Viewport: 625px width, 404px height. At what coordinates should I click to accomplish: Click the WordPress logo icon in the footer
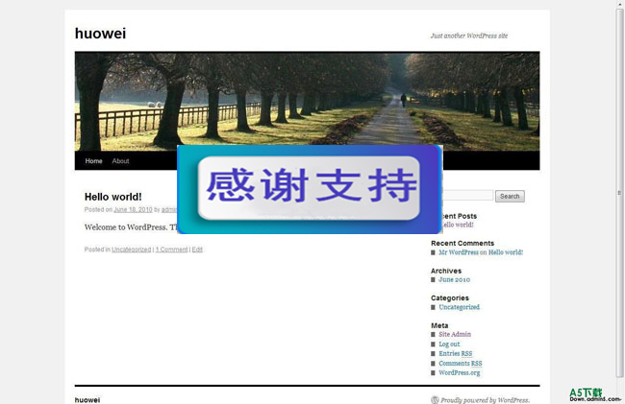click(435, 400)
